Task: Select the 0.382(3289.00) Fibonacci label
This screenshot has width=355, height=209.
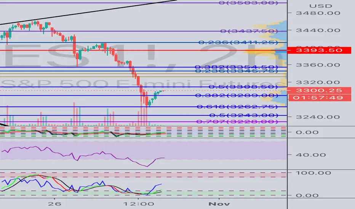Action: coord(237,95)
